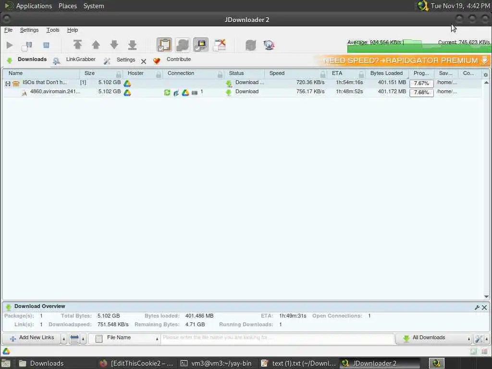Screen dimensions: 492x369
Task: Close the Settings tab with the X
Action: (x=143, y=61)
